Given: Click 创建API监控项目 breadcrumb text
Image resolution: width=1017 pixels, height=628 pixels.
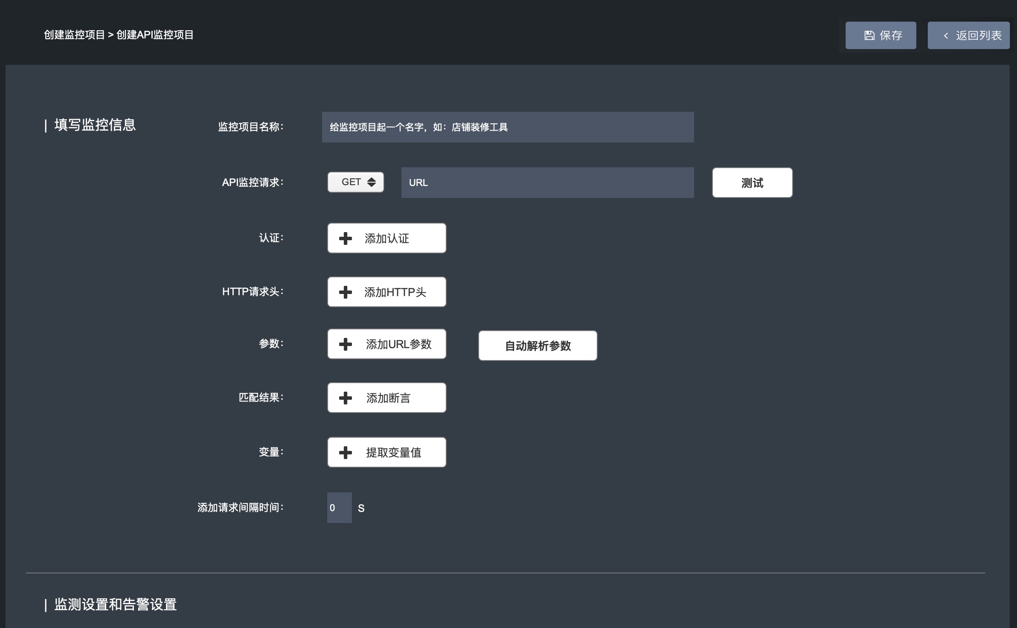Looking at the screenshot, I should [155, 35].
